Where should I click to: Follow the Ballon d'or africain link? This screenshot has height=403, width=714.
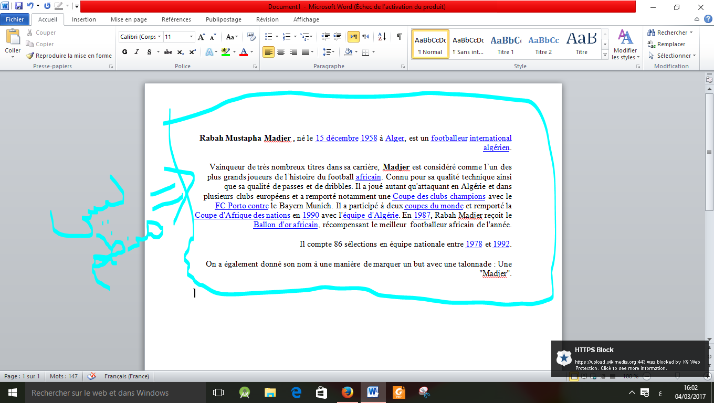click(x=286, y=225)
